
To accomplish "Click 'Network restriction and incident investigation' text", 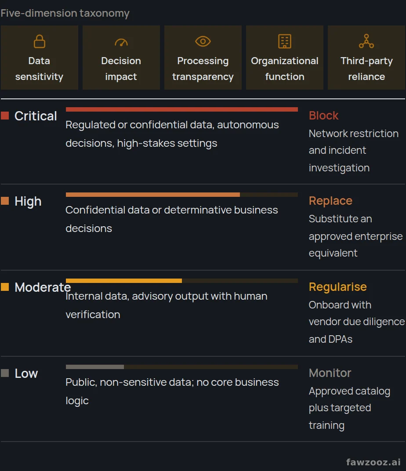I will coord(354,151).
